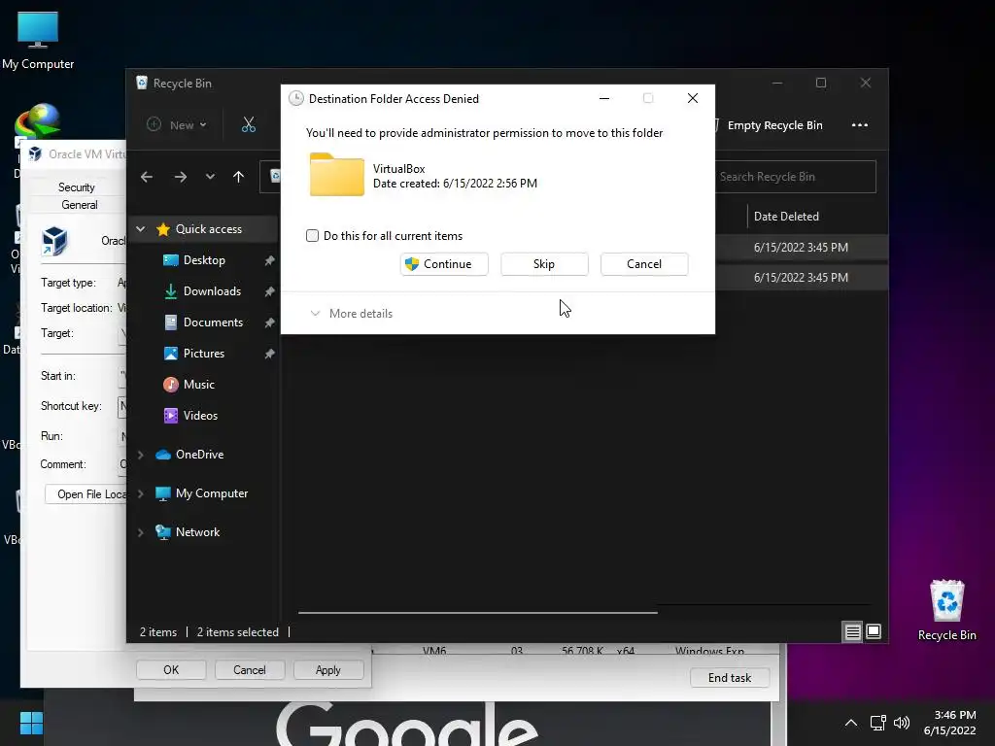
Task: Click Cancel in the Properties window
Action: click(x=250, y=670)
